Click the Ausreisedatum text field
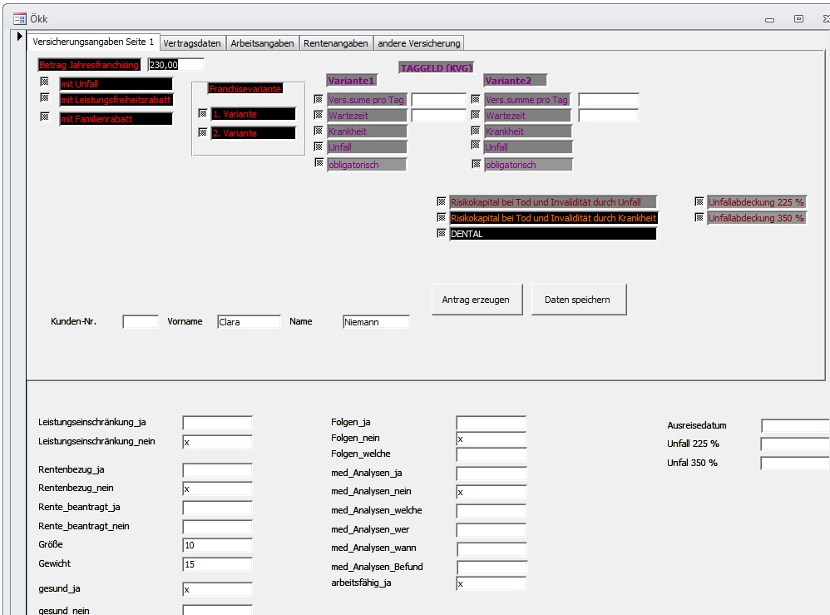Screen dimensions: 830x615 pyautogui.click(x=794, y=426)
